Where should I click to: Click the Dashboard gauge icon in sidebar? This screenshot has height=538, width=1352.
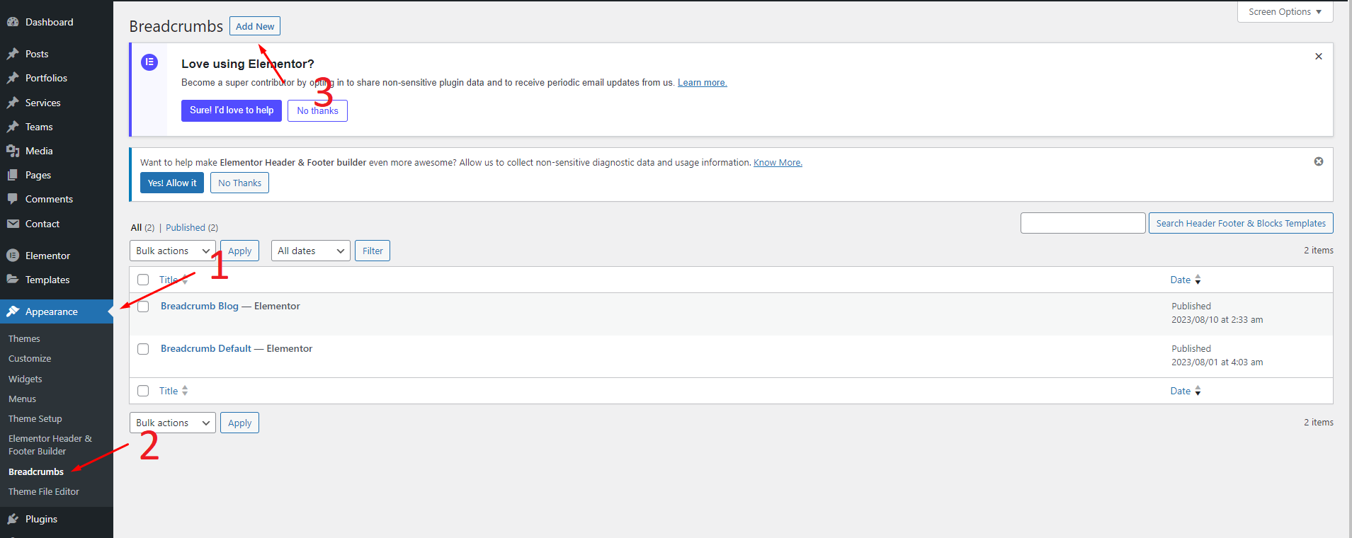(13, 22)
